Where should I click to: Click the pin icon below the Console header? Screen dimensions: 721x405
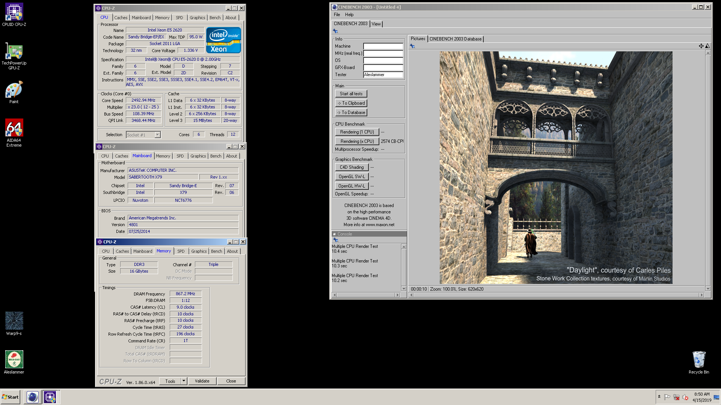[336, 240]
